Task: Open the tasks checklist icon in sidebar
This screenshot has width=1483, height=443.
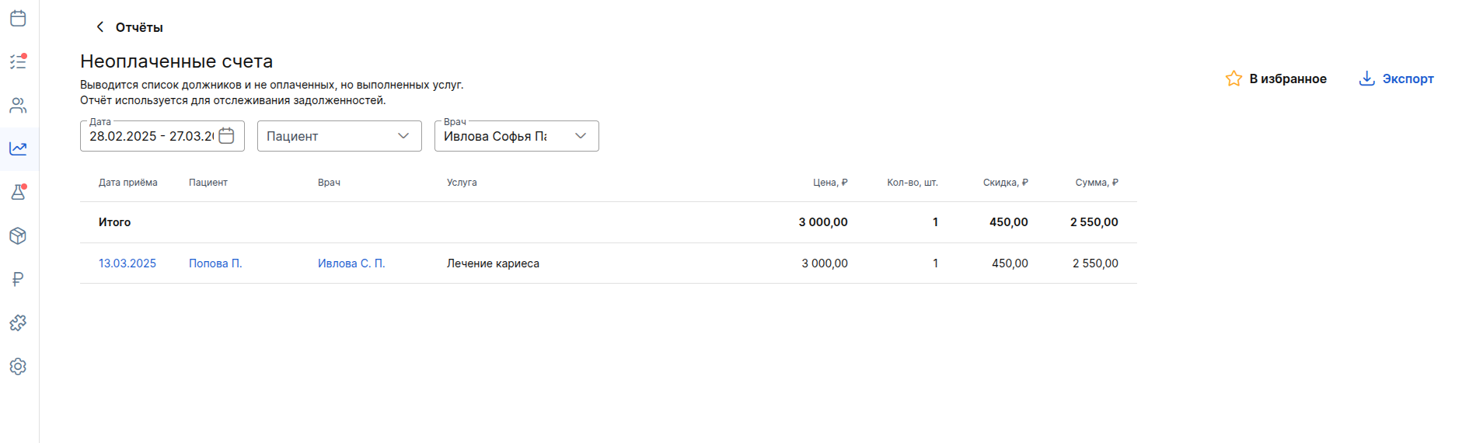Action: (x=18, y=61)
